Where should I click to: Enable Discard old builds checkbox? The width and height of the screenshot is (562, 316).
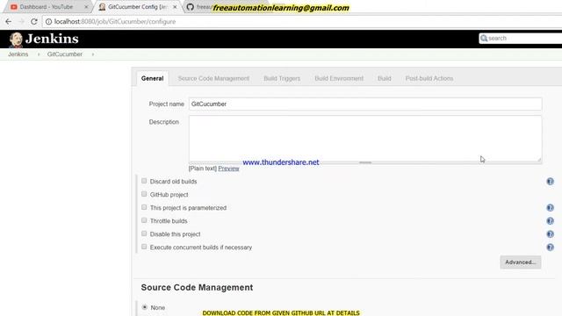click(144, 181)
